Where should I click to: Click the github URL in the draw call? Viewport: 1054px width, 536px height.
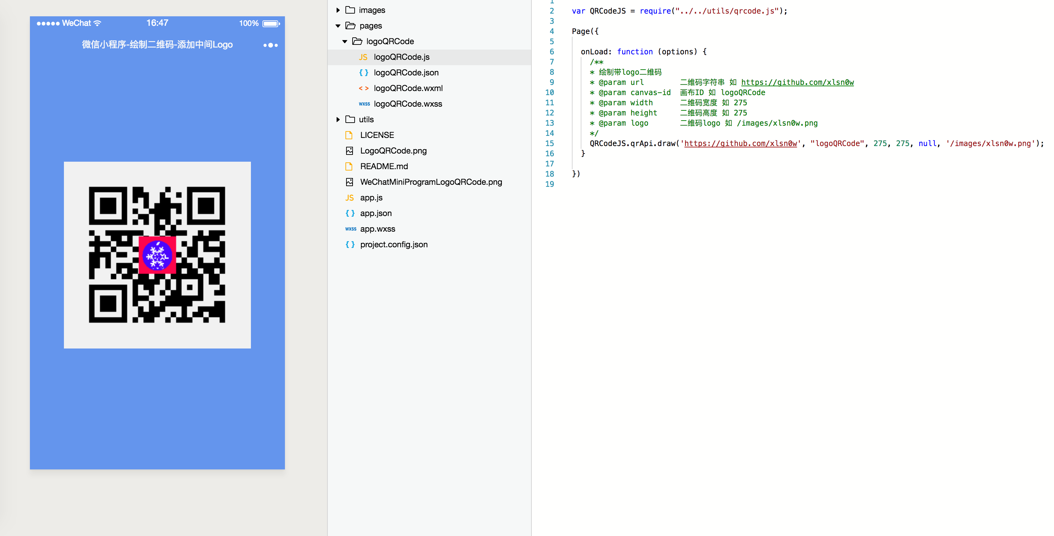pos(741,143)
